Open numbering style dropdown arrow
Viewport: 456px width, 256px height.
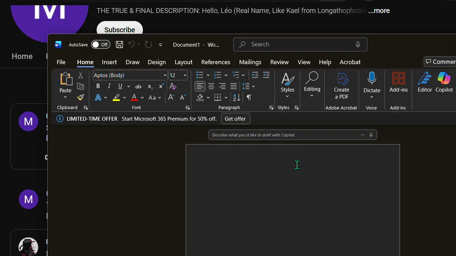(x=226, y=76)
